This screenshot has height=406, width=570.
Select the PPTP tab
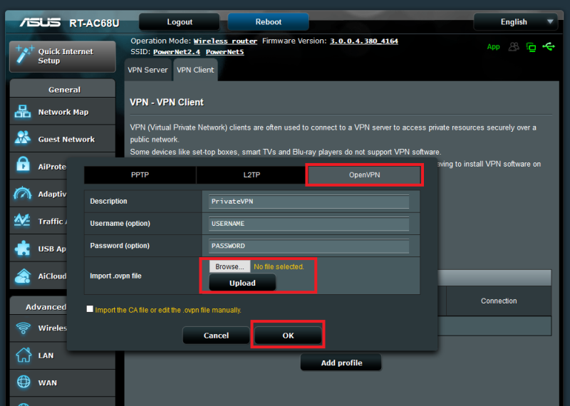click(x=140, y=175)
